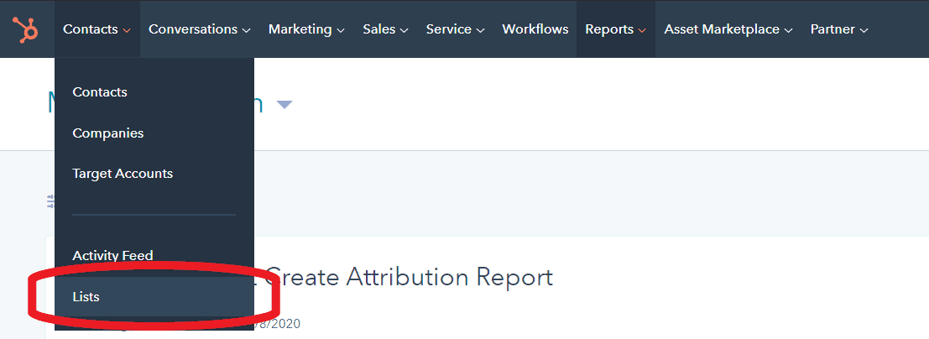Expand the Conversations navigation dropdown
Screen dimensions: 929x339
200,29
